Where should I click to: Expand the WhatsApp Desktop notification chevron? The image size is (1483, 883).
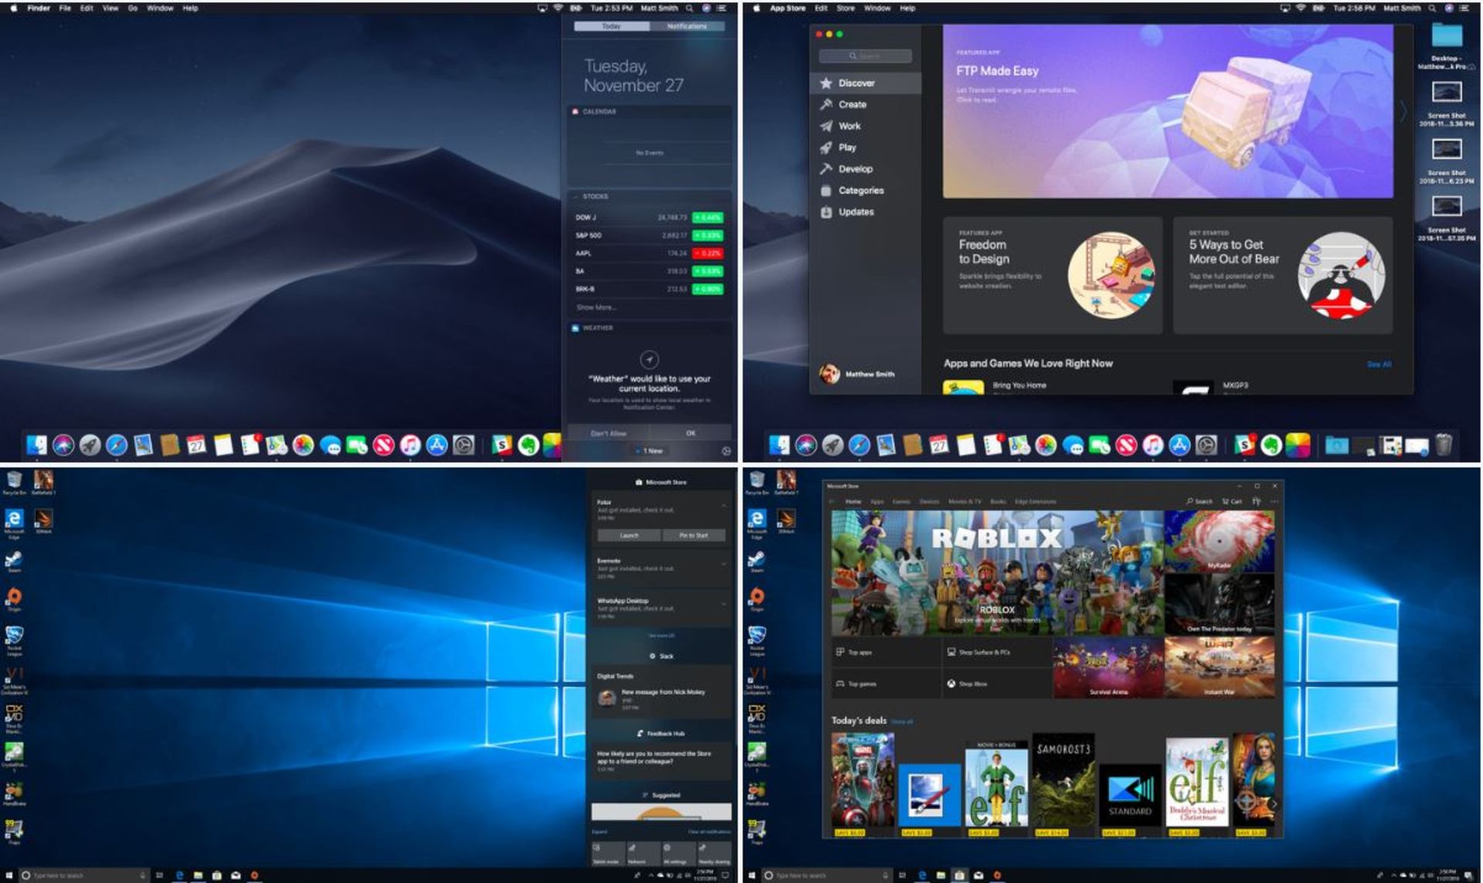click(724, 604)
